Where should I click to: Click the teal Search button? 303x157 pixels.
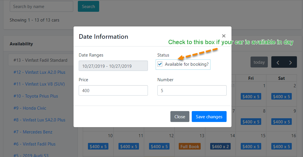click(88, 6)
